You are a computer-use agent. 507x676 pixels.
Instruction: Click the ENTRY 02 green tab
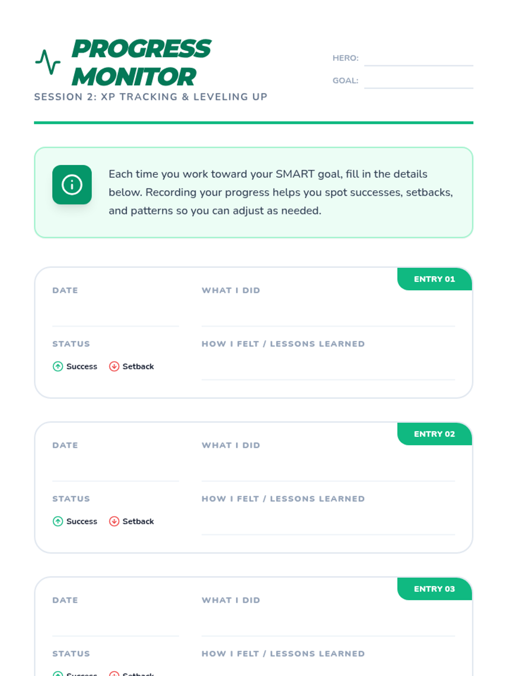pyautogui.click(x=434, y=434)
